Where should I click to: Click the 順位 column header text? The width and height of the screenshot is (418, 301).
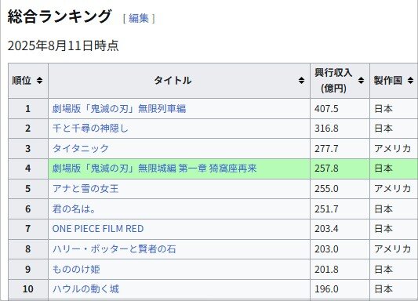pos(22,81)
